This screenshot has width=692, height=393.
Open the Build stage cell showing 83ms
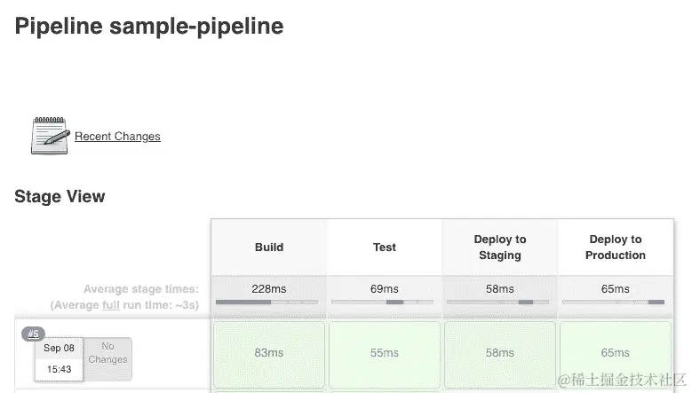pyautogui.click(x=269, y=353)
